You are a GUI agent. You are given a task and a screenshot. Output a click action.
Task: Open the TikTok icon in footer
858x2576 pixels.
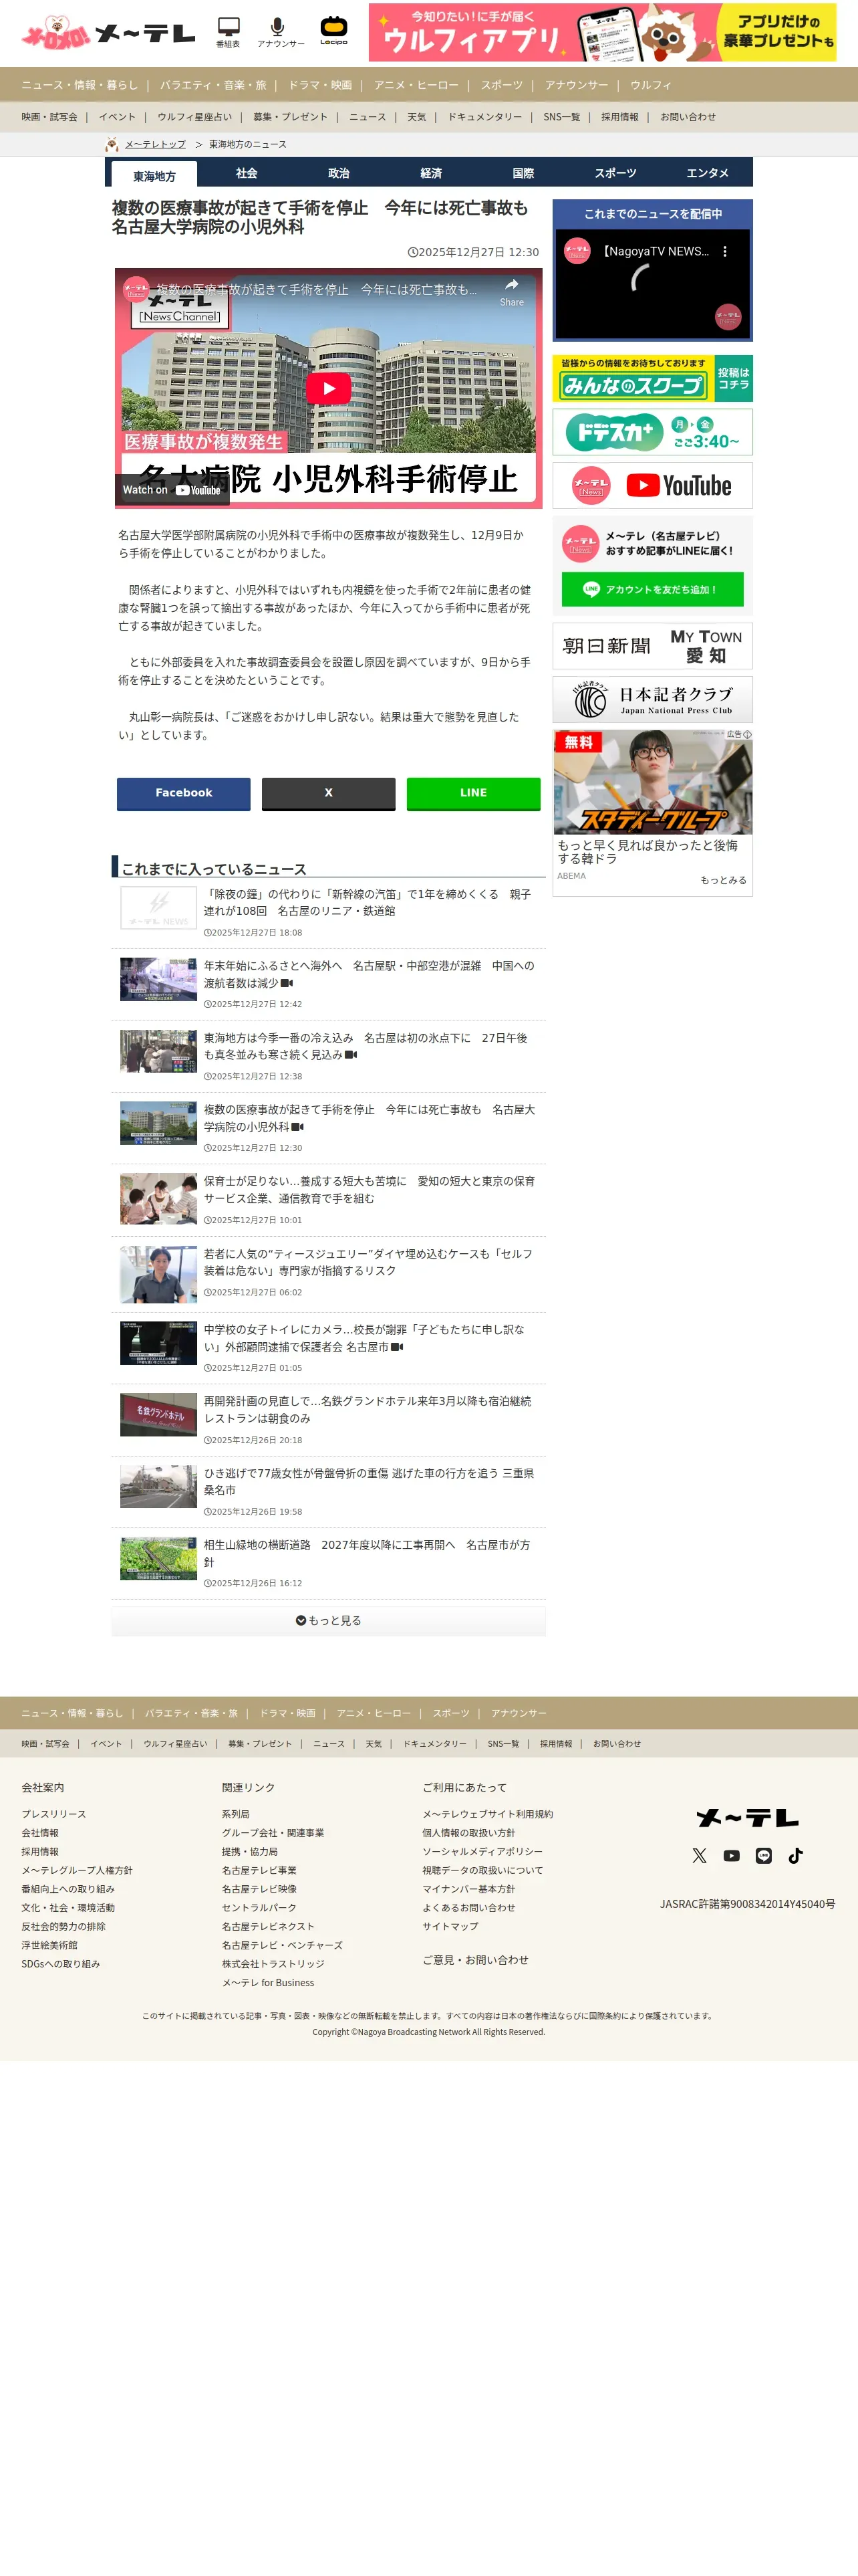(795, 1855)
